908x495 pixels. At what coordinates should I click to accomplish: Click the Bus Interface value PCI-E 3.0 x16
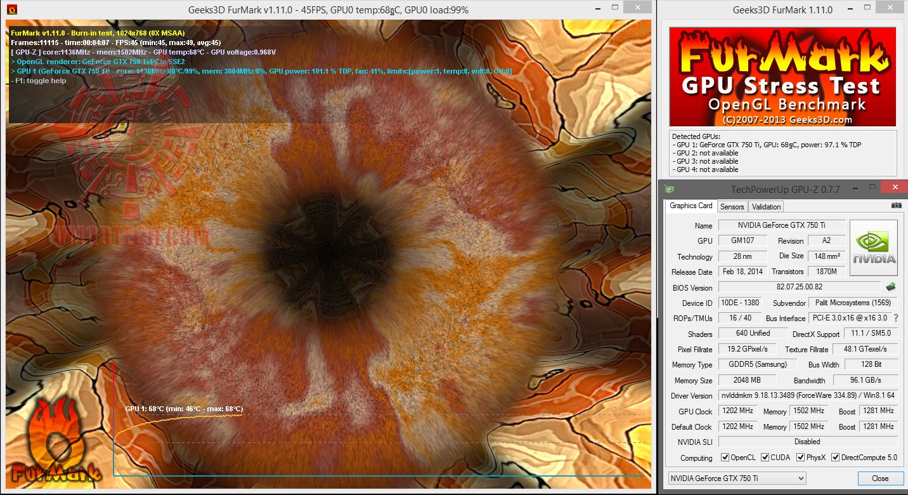[x=850, y=318]
